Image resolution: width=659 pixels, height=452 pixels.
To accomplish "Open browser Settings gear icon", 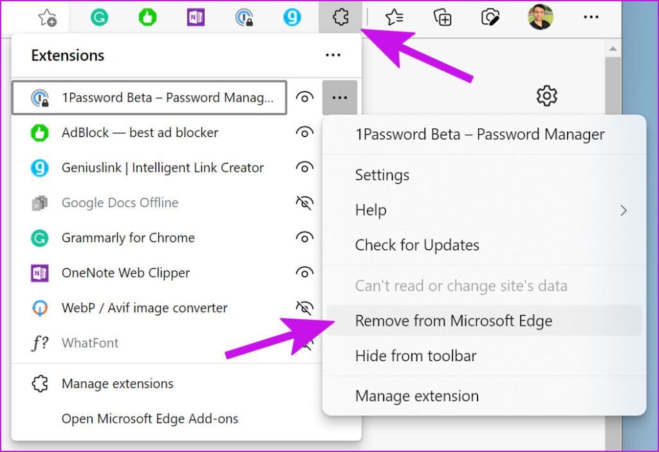I will coord(546,96).
